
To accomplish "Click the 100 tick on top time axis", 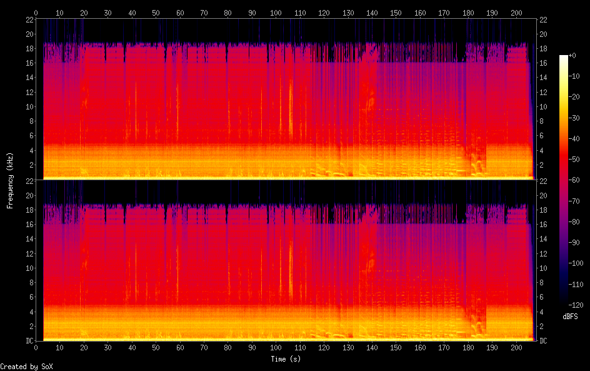I will tap(276, 13).
